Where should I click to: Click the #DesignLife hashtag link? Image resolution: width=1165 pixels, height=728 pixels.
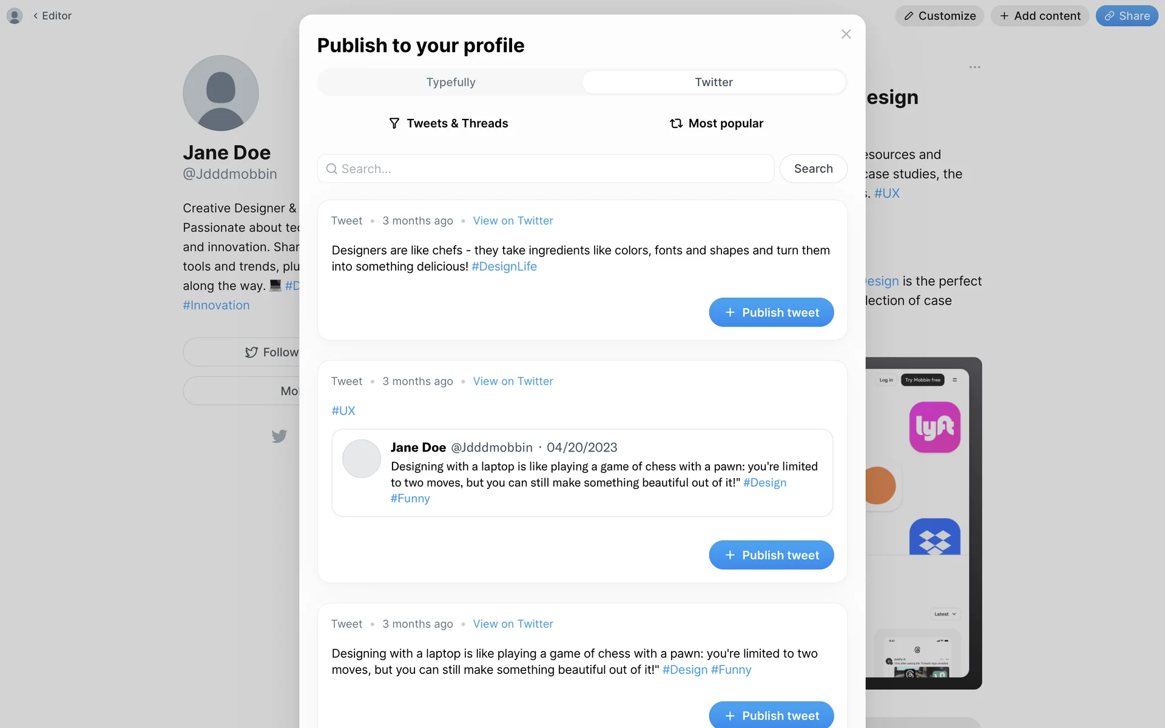coord(504,266)
